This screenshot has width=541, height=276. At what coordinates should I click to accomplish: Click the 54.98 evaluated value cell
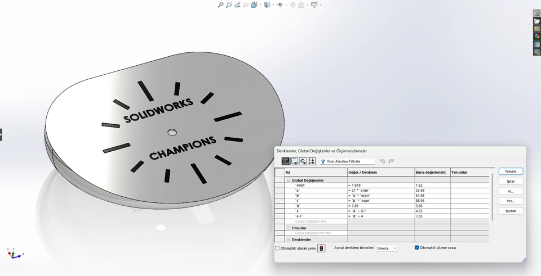(433, 196)
